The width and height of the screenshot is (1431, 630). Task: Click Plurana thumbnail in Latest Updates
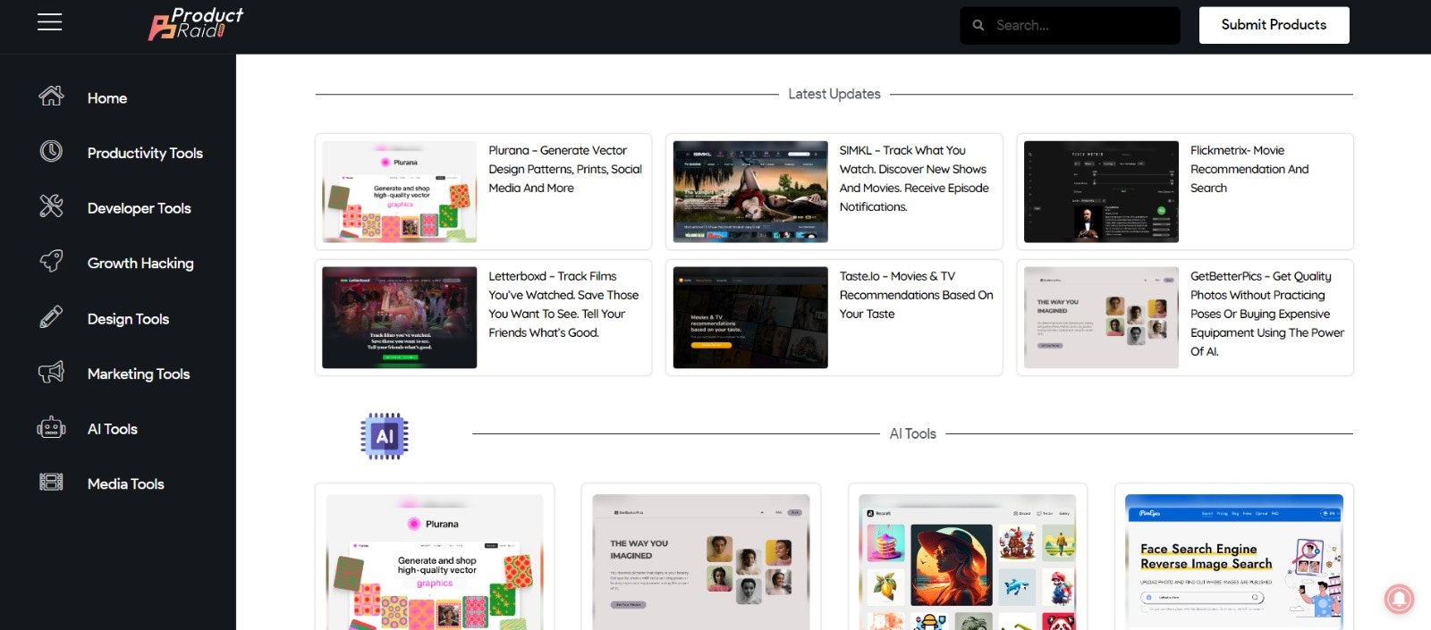(399, 192)
